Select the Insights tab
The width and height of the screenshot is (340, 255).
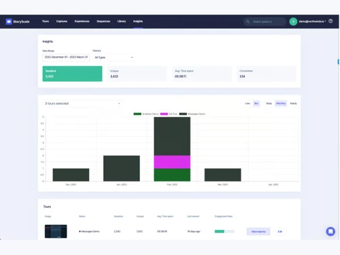[x=138, y=21]
